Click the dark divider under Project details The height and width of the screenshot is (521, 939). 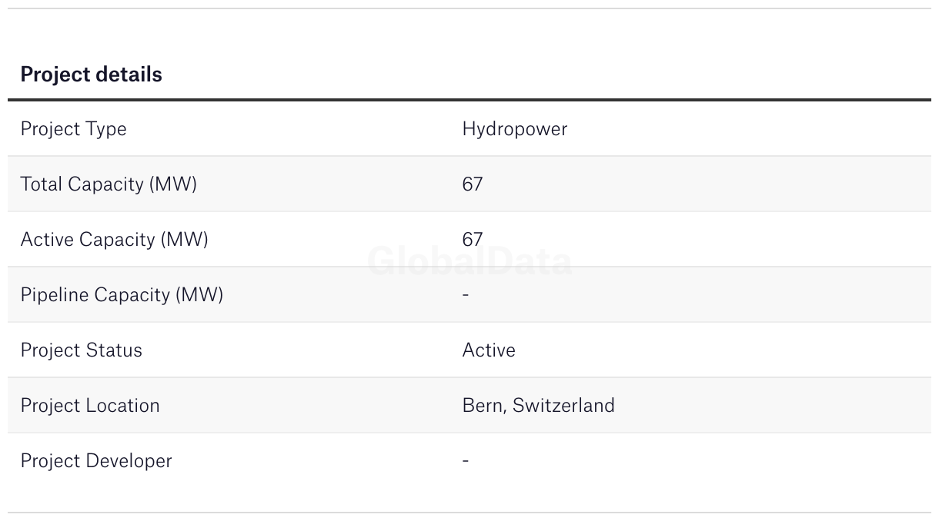(x=469, y=100)
